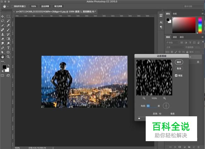Select the Smudge tool
This screenshot has width=205, height=149.
[3, 43]
